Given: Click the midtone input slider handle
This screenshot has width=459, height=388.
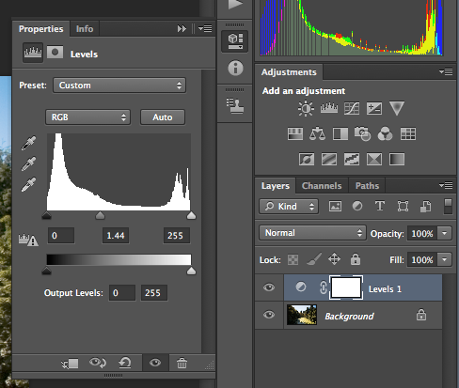Looking at the screenshot, I should pos(100,215).
